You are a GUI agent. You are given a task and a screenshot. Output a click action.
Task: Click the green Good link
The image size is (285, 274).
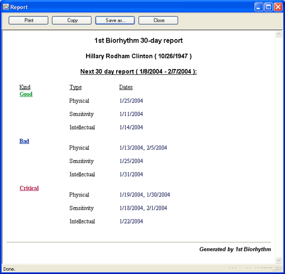click(26, 94)
